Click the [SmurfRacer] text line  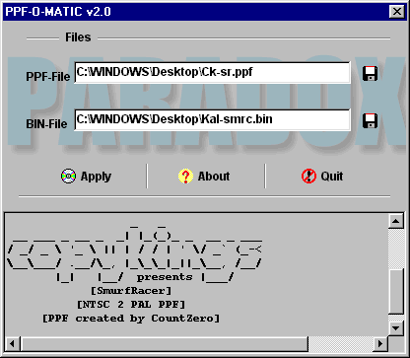(131, 291)
